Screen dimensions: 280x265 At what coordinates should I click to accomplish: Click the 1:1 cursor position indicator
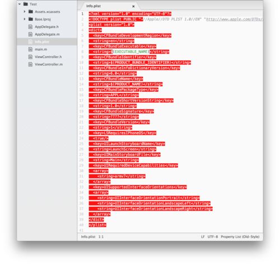tap(101, 236)
